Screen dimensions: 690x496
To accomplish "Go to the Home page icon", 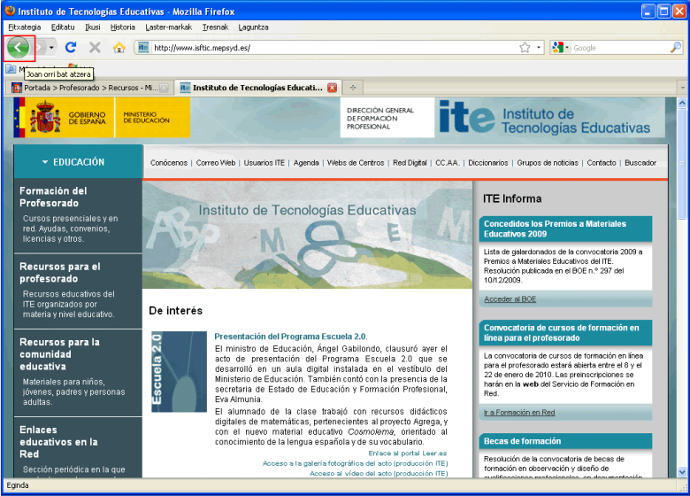I will [119, 47].
